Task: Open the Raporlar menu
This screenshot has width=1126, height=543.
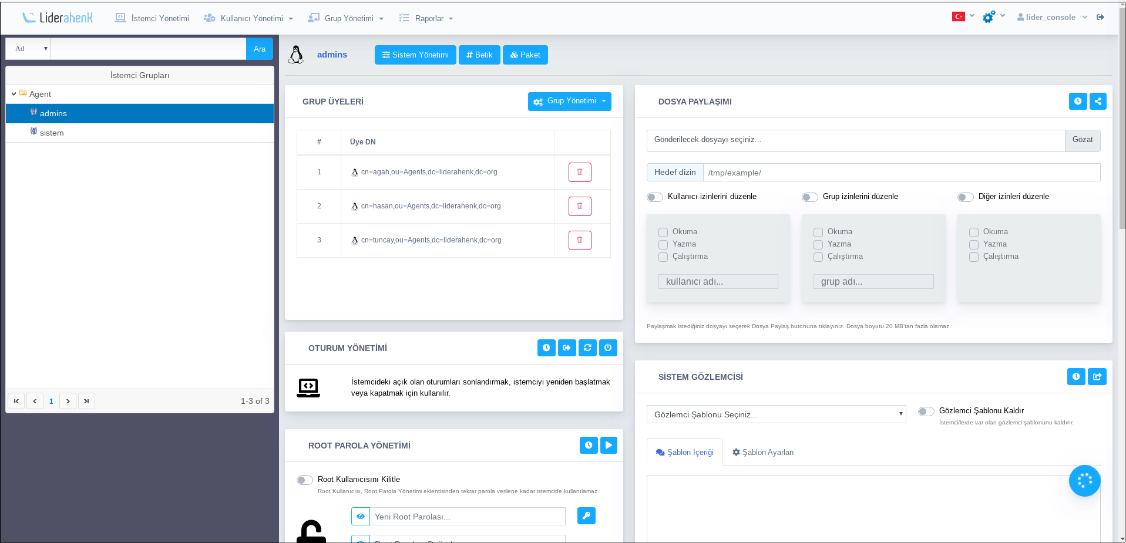Action: (427, 19)
